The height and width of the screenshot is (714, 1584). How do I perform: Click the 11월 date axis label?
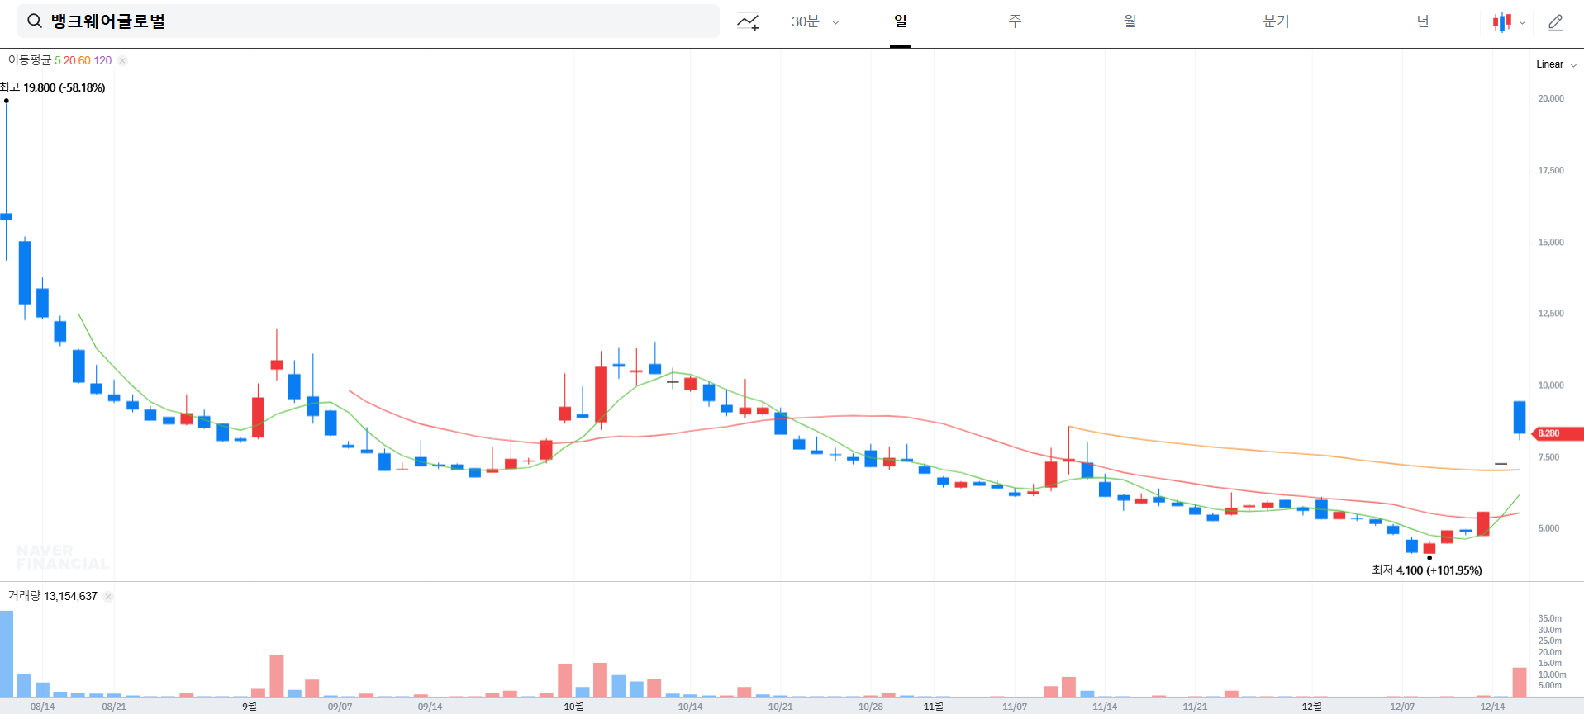click(933, 707)
